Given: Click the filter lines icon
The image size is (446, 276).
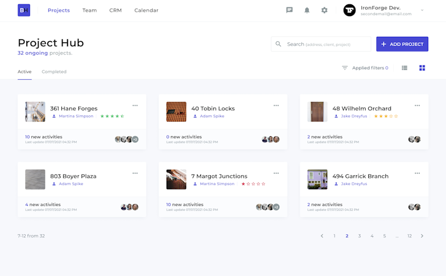Looking at the screenshot, I should point(345,68).
